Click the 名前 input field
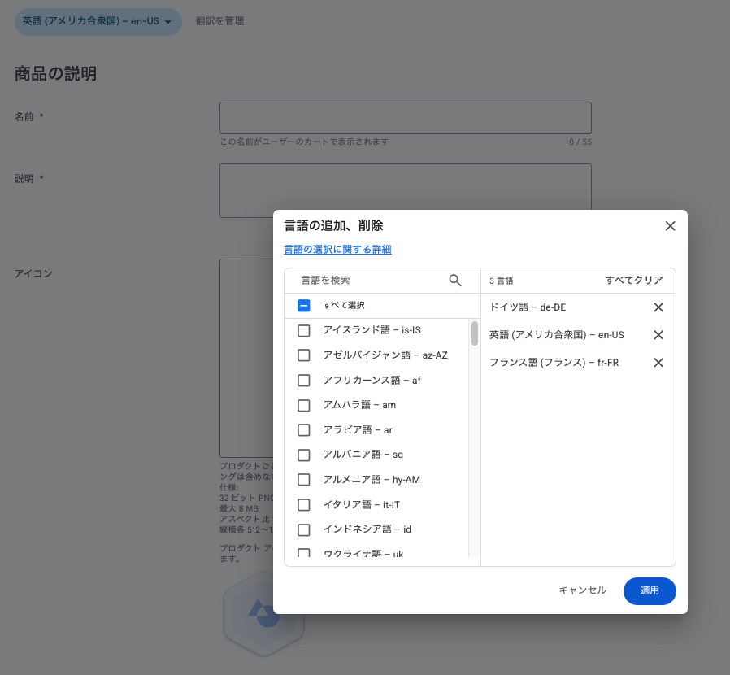730x675 pixels. click(406, 118)
